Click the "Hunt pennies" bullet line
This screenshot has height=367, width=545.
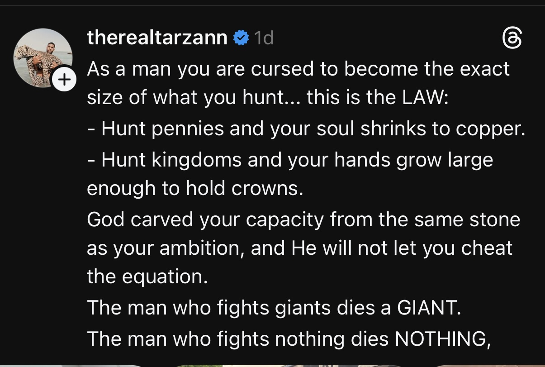pyautogui.click(x=306, y=129)
